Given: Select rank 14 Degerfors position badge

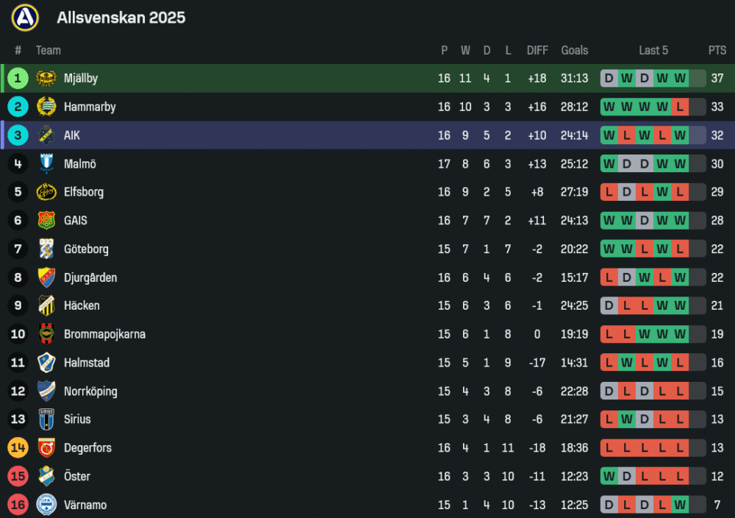Looking at the screenshot, I should coord(18,447).
